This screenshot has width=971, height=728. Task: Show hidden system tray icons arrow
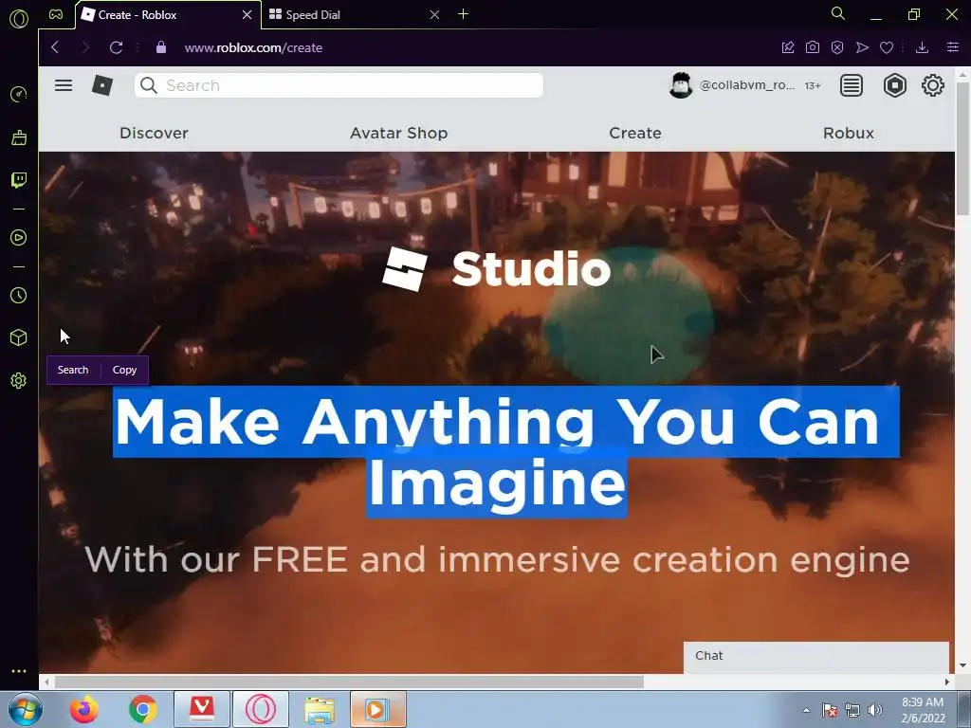[806, 710]
